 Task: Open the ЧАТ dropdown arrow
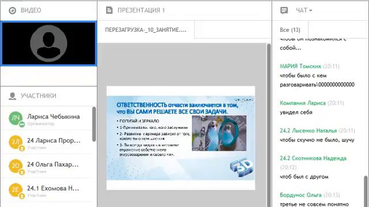[x=311, y=10]
